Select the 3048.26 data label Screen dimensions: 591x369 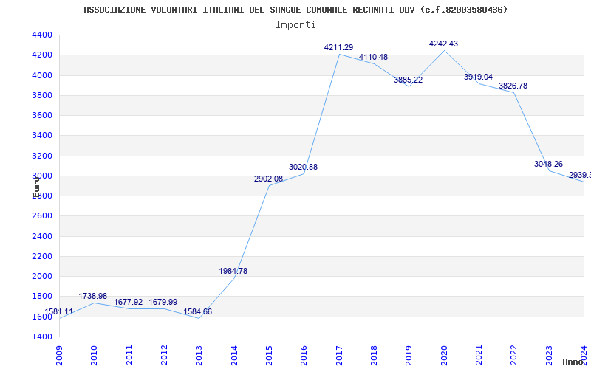(548, 165)
